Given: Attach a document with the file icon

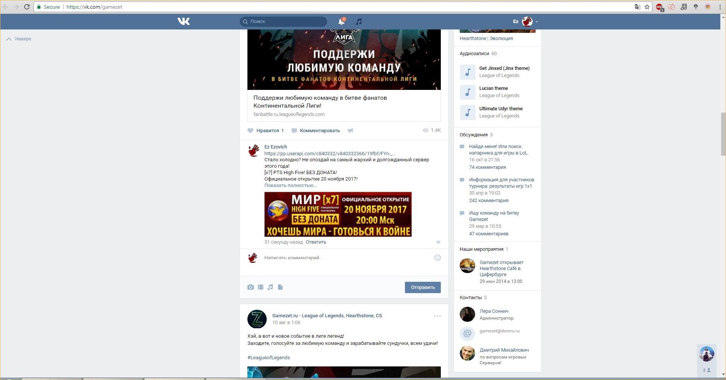Looking at the screenshot, I should [x=280, y=287].
